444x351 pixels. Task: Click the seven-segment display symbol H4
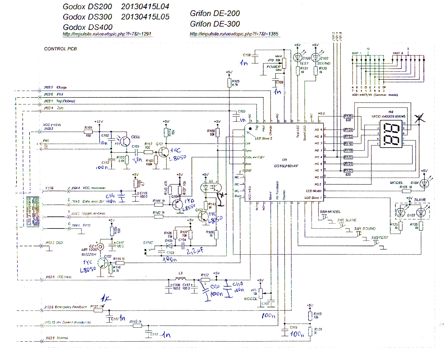[391, 134]
